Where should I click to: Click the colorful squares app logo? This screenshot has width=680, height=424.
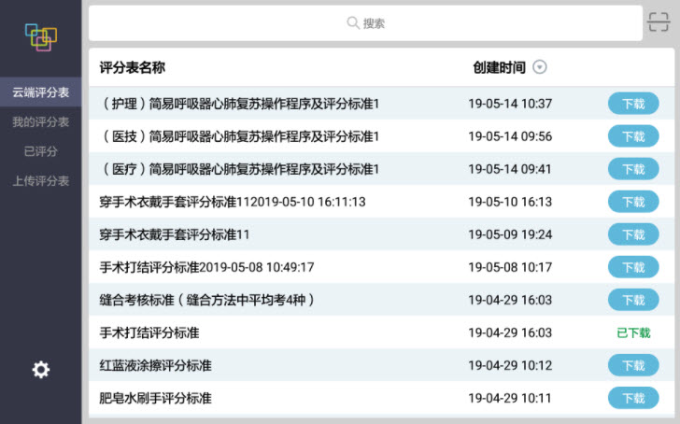click(x=41, y=37)
